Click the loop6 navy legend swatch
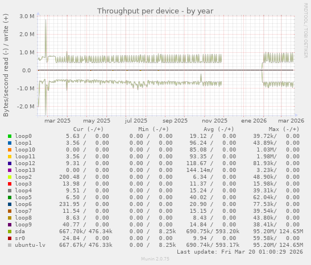The width and height of the screenshot is (311, 265). click(x=10, y=204)
